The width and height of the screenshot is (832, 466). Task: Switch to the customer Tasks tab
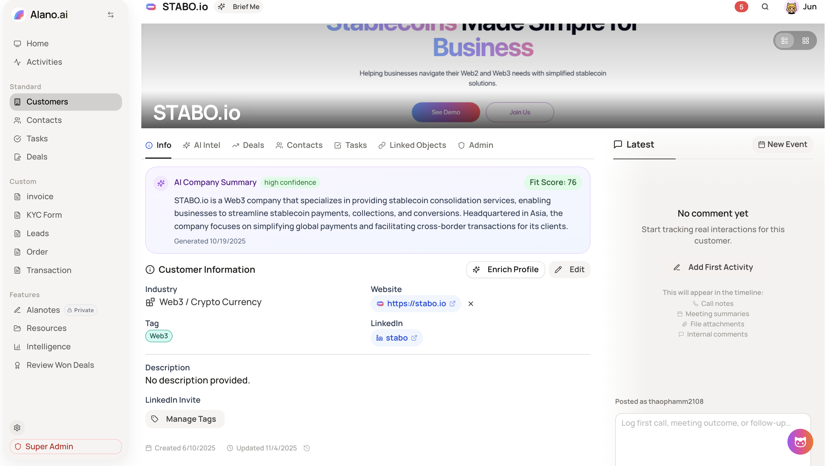coord(350,145)
